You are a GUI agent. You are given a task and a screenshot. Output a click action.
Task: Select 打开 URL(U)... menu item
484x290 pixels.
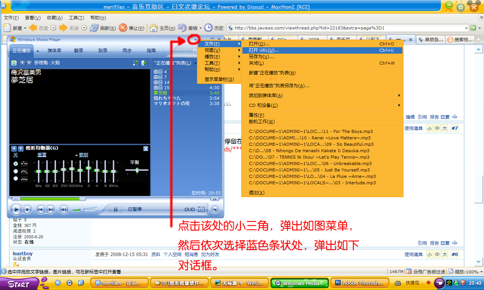point(322,50)
